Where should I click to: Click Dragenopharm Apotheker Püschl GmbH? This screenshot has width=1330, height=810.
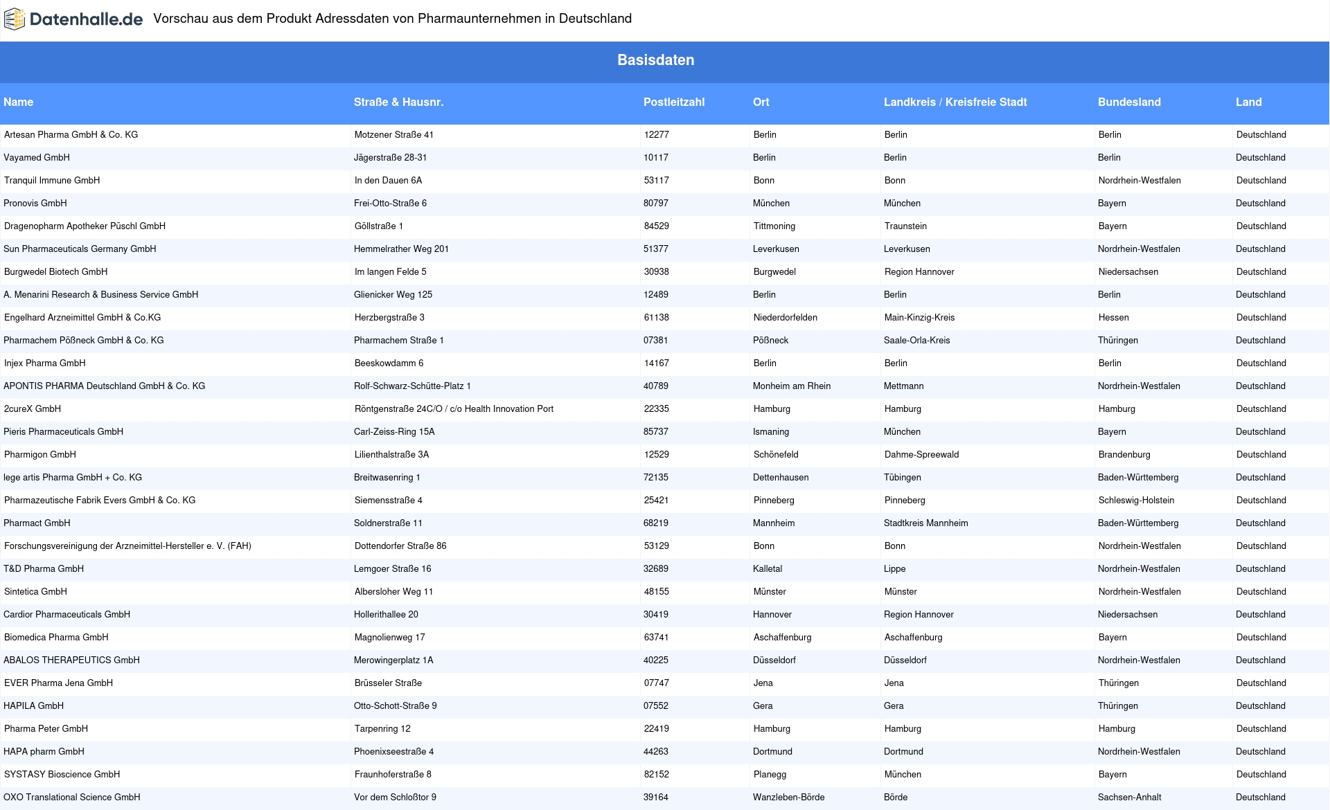(x=85, y=226)
